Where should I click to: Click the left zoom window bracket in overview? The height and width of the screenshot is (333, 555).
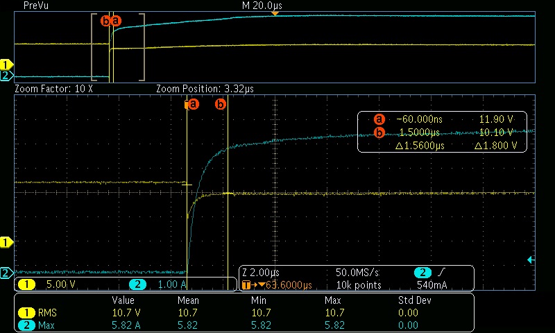94,46
